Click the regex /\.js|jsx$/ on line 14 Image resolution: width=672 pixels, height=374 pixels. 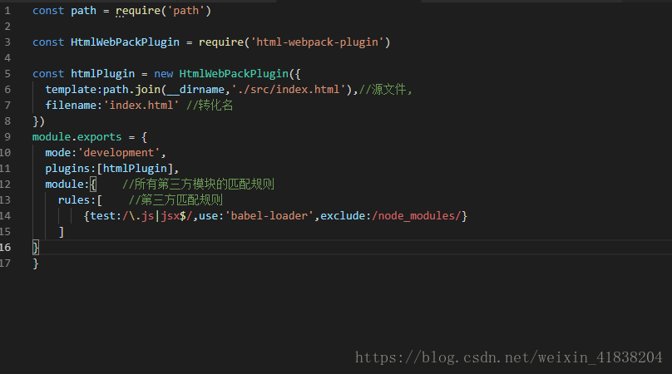pos(157,216)
